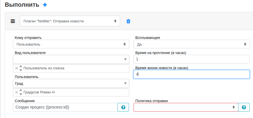Open the 'Всплывающее' dropdown
Image resolution: width=253 pixels, height=118 pixels.
[192, 44]
